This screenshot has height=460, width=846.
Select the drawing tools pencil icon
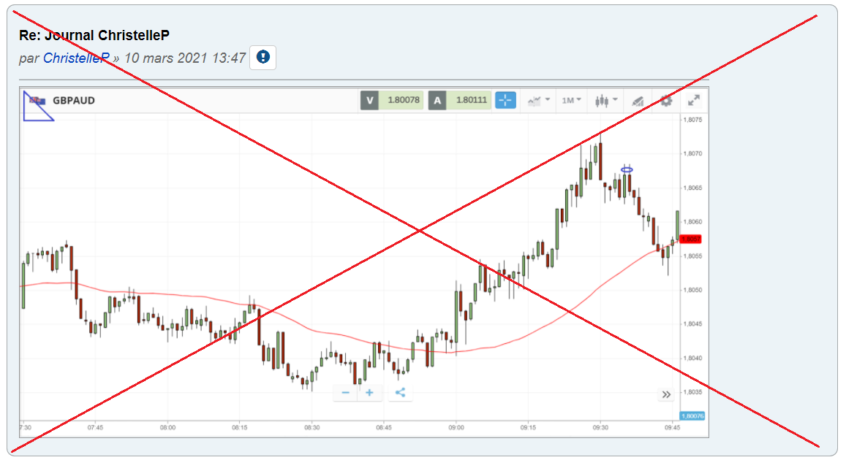[638, 101]
